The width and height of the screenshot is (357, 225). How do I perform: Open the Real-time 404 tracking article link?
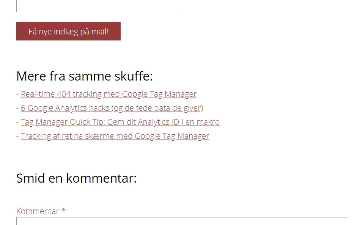click(x=109, y=94)
